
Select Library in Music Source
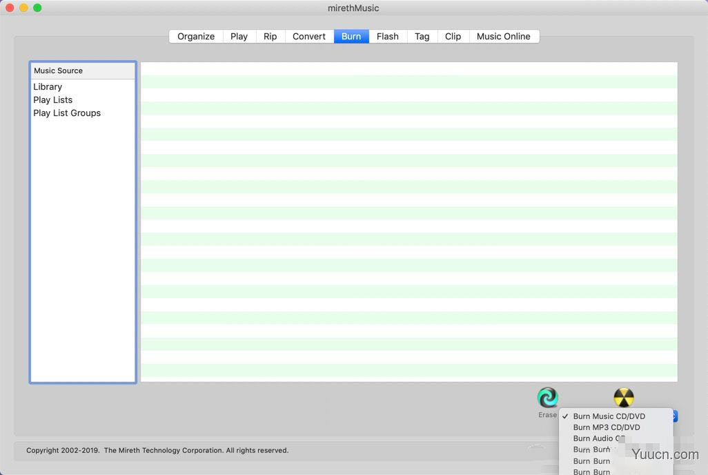pos(83,87)
